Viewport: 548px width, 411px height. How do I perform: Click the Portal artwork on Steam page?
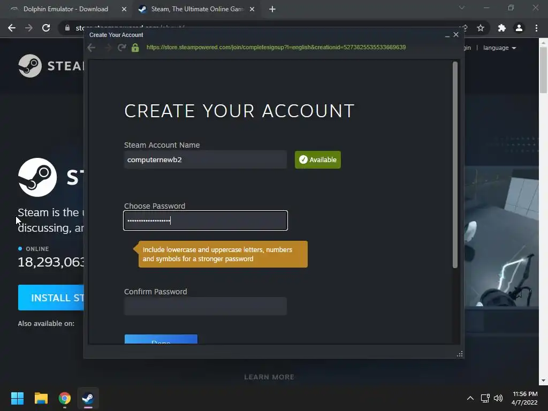coord(501,237)
